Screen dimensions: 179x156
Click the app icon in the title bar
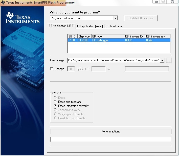coord(3,2)
